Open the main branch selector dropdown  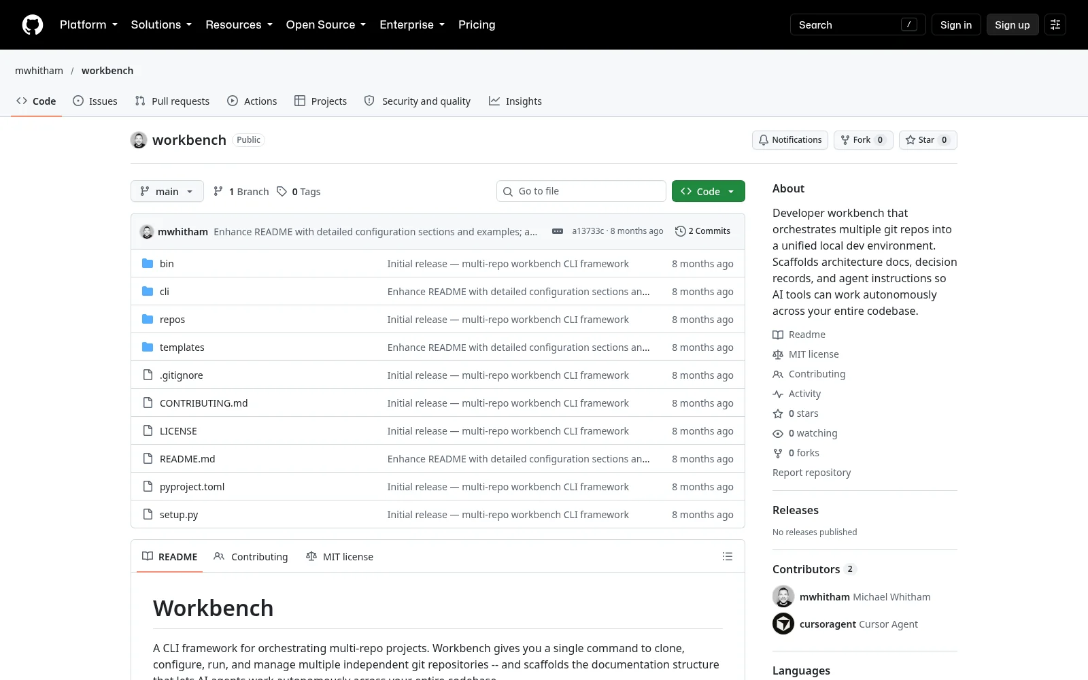pos(167,192)
